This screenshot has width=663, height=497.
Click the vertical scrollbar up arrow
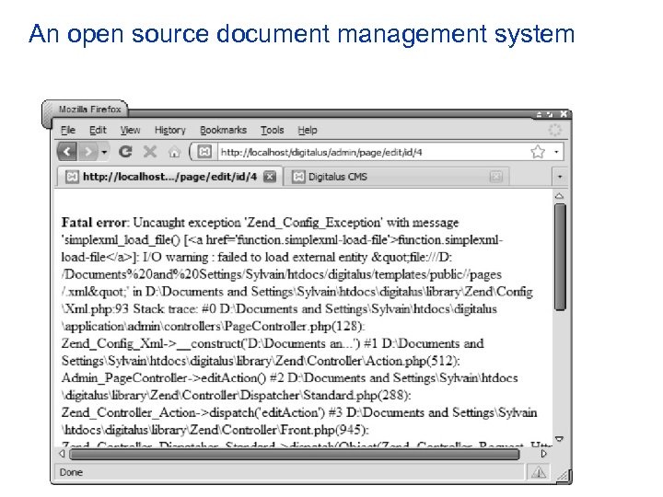560,196
